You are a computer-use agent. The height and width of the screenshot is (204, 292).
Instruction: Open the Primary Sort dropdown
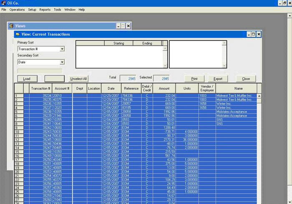[62, 49]
